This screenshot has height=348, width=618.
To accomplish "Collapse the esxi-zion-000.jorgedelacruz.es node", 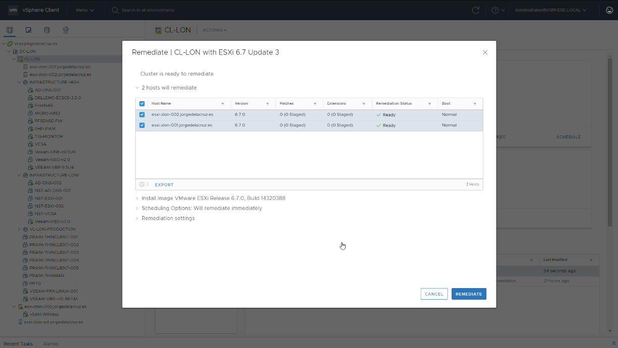I will [14, 307].
